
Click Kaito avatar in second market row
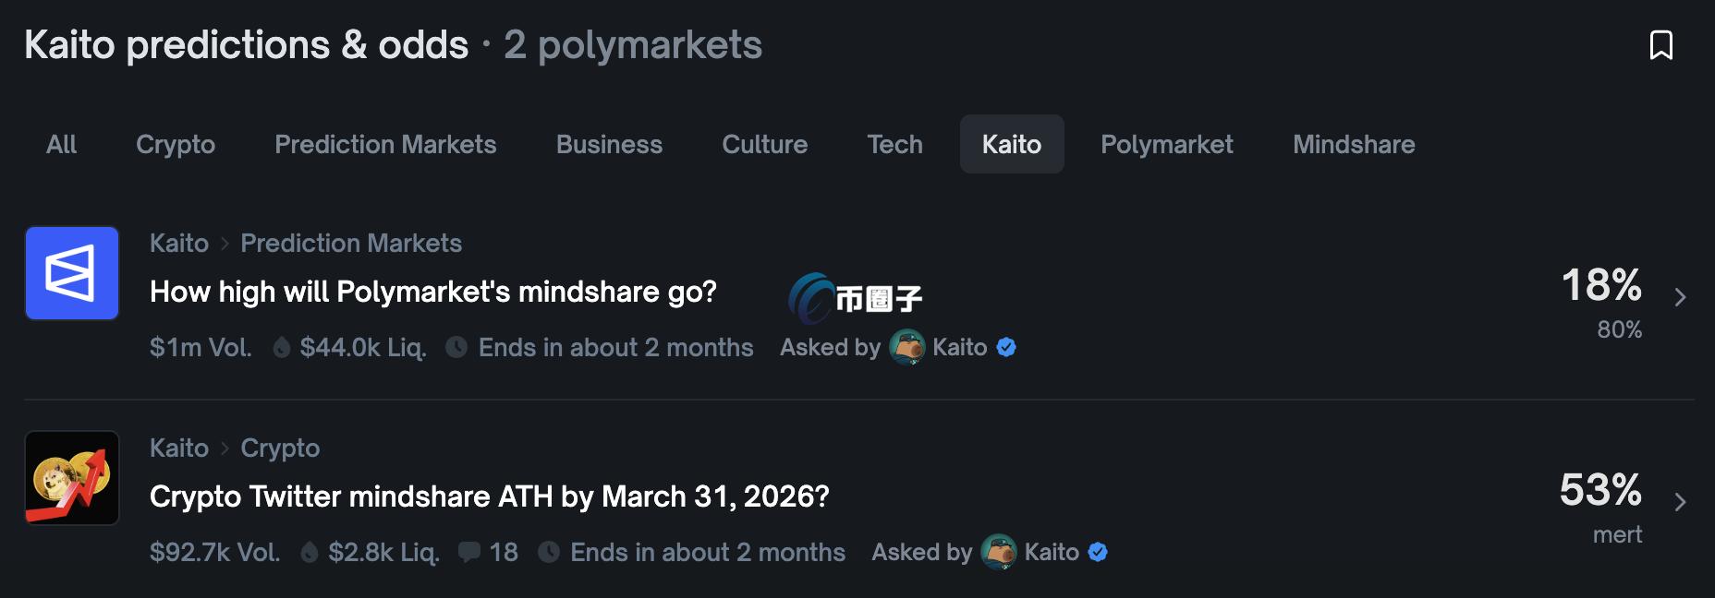pyautogui.click(x=998, y=552)
